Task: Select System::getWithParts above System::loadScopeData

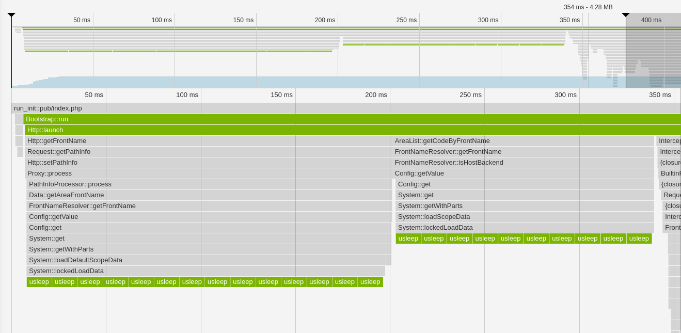Action: 525,206
